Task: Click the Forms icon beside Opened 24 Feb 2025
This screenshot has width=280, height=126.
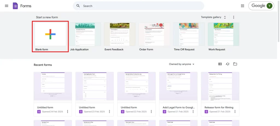Action: (39, 112)
